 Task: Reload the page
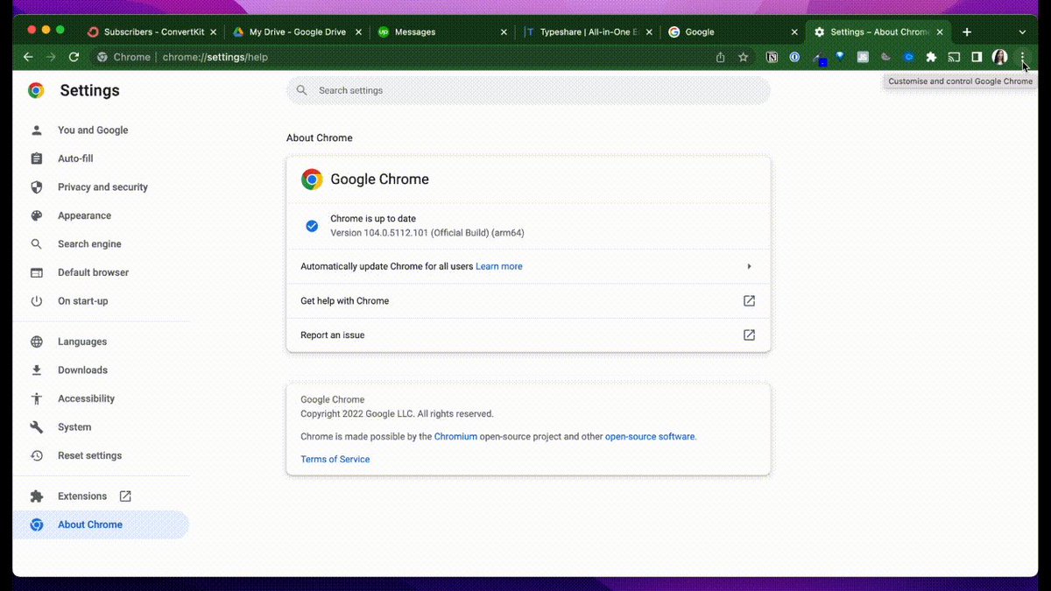pyautogui.click(x=74, y=57)
